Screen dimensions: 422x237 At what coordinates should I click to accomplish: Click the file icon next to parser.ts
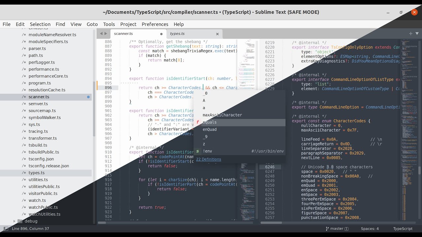(24, 48)
